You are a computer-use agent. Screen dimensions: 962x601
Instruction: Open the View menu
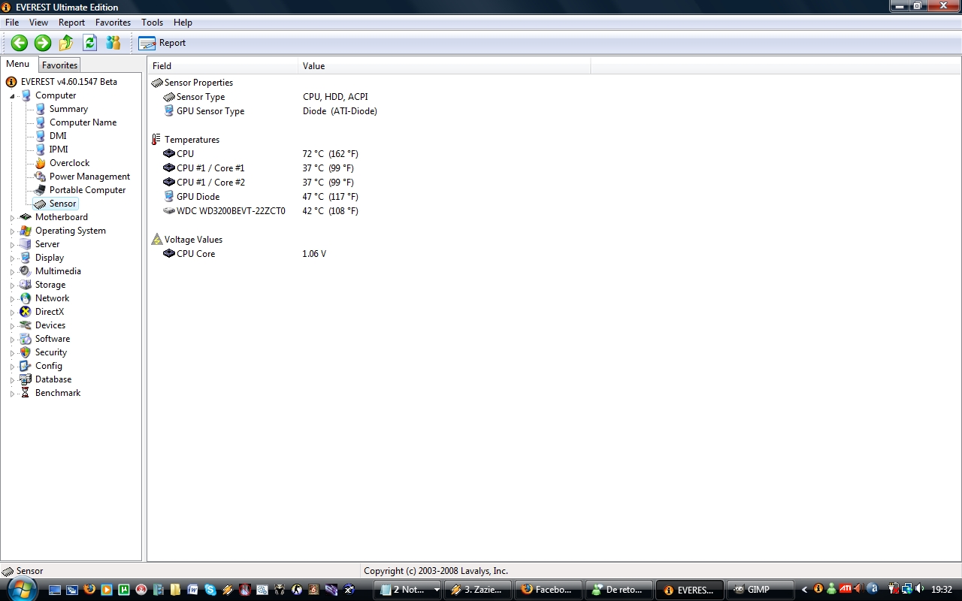click(39, 23)
